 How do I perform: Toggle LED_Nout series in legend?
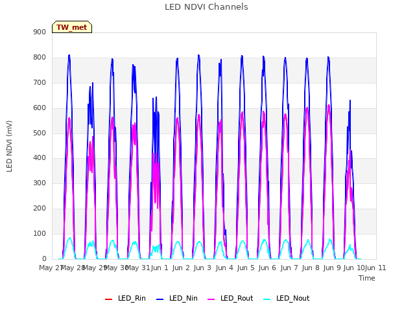click(x=287, y=298)
